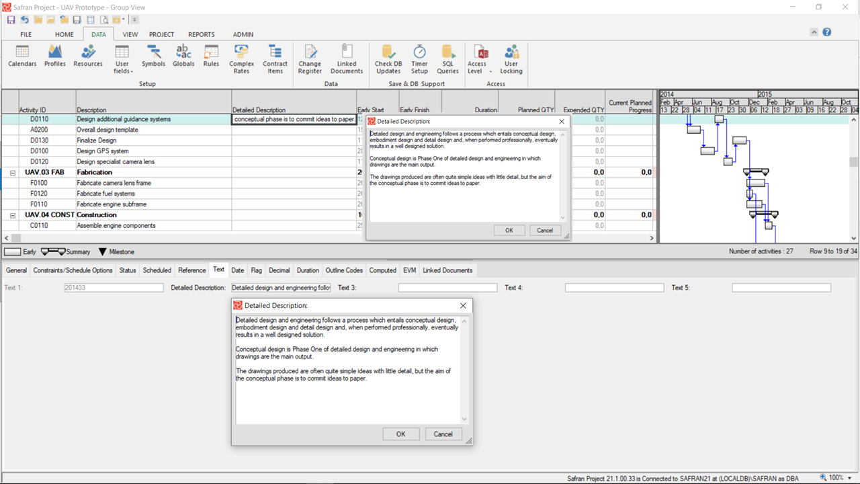
Task: Open the Globals setup
Action: 183,56
